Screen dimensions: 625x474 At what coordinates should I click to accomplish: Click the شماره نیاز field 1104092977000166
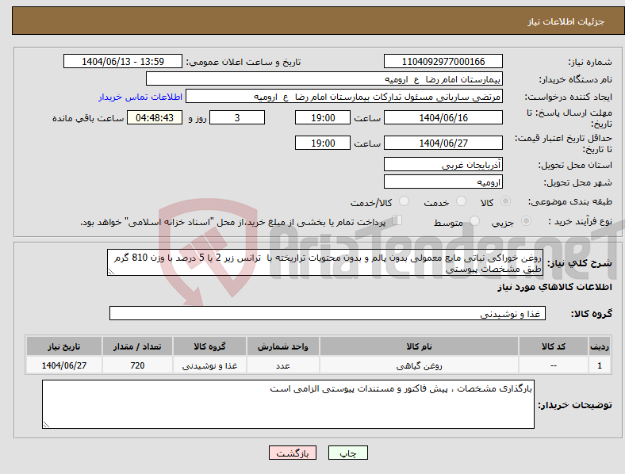[x=443, y=61]
